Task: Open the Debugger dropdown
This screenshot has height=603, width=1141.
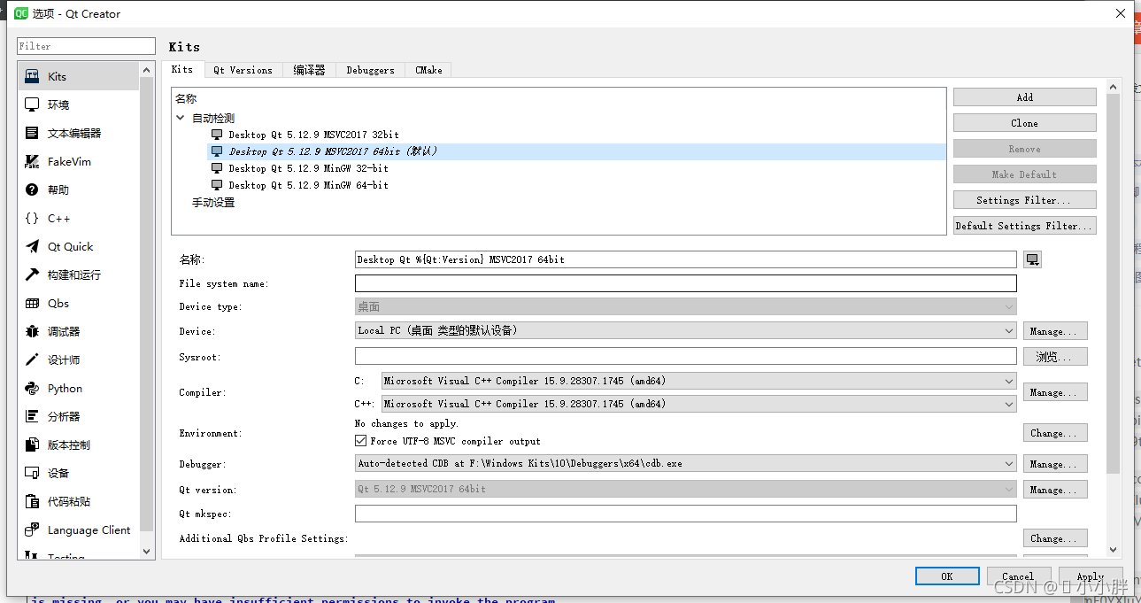Action: [685, 463]
